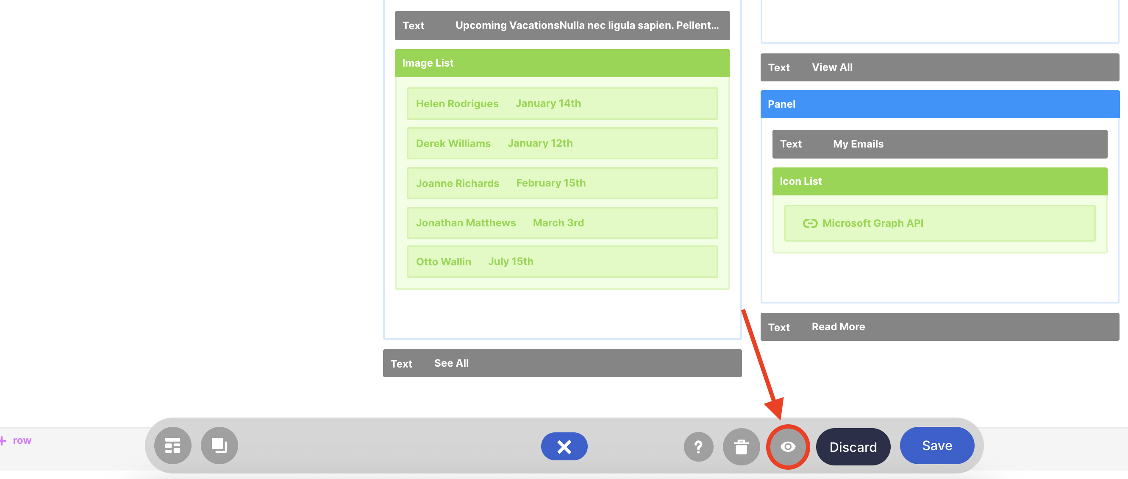The height and width of the screenshot is (479, 1128).
Task: Select the Icon List block header
Action: [x=939, y=181]
